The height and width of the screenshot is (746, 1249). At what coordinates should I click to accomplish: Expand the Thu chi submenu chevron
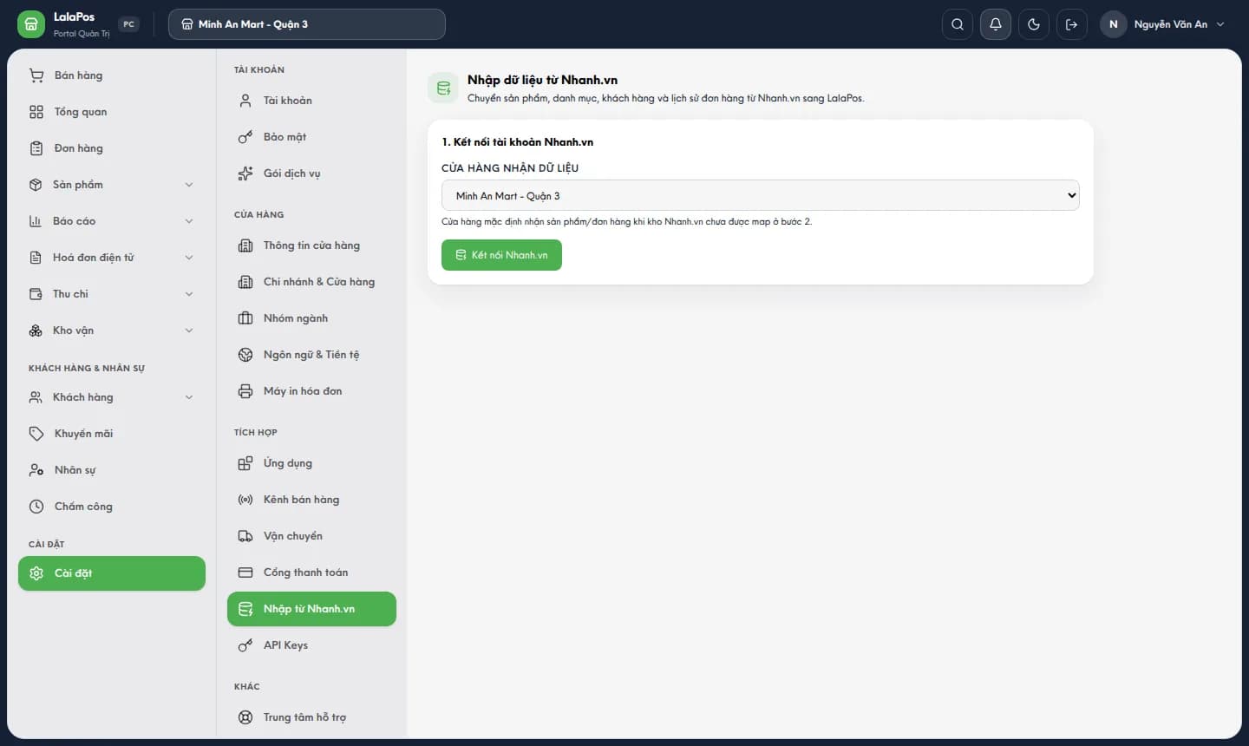pyautogui.click(x=189, y=294)
